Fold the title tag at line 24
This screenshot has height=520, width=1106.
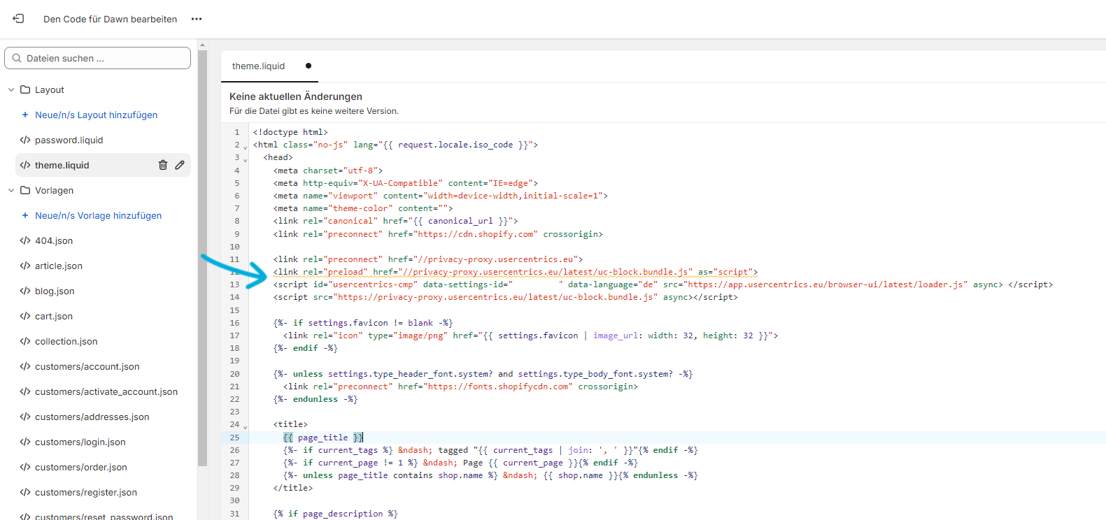pyautogui.click(x=245, y=426)
